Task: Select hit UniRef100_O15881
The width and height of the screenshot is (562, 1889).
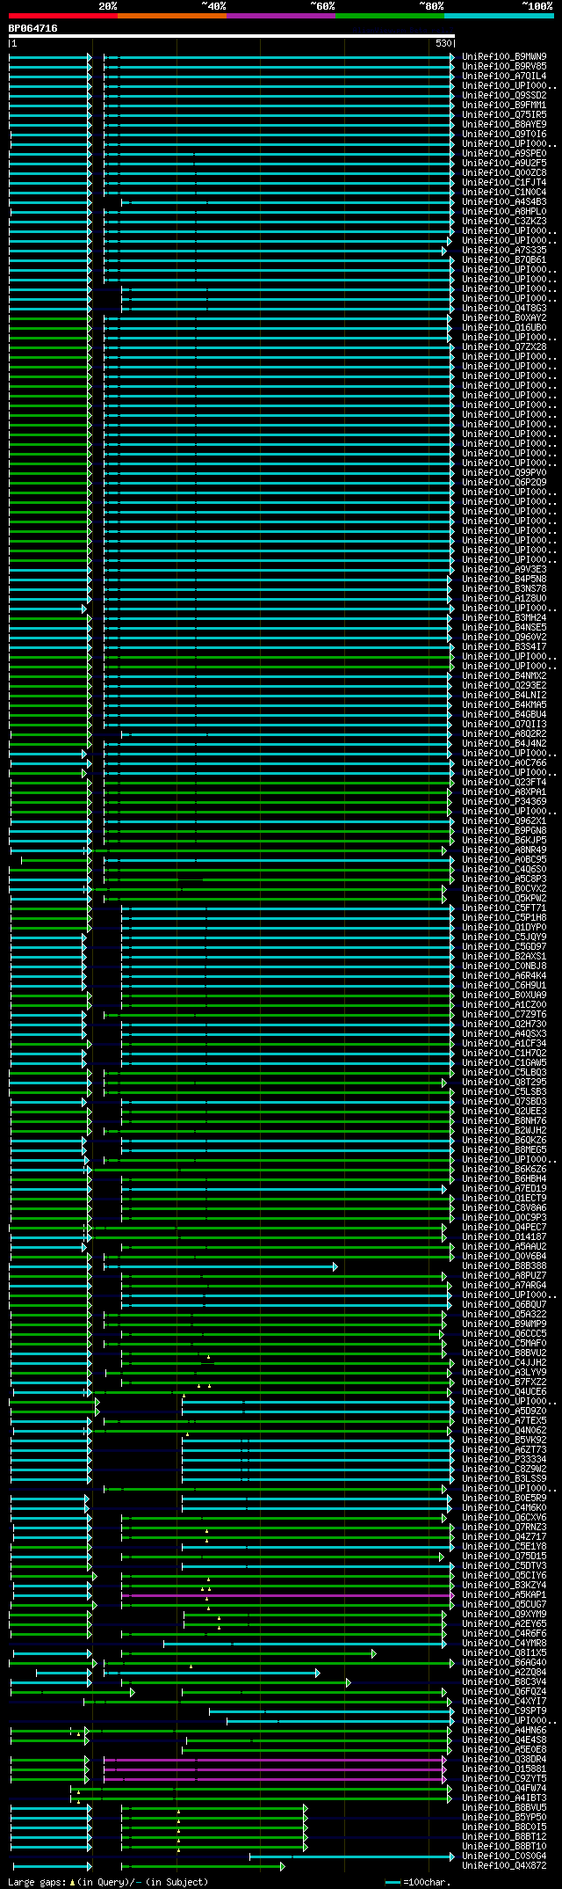Action: [x=504, y=1769]
